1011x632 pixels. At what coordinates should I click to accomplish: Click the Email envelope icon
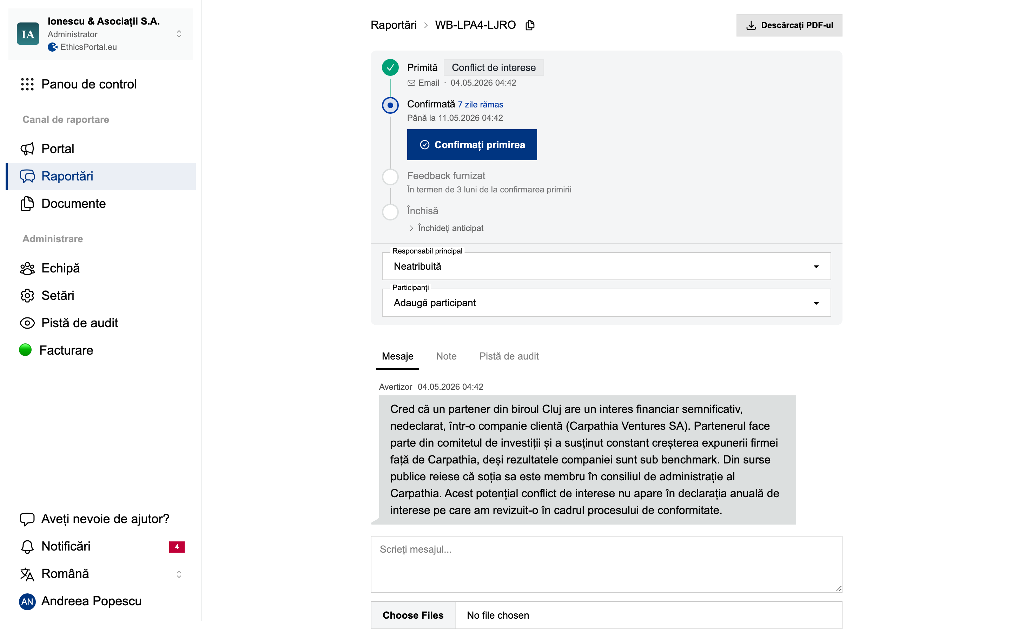coord(411,83)
